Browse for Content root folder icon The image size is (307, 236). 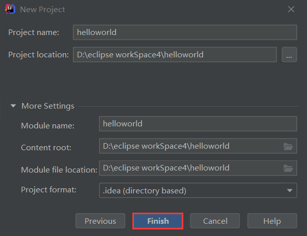(288, 146)
